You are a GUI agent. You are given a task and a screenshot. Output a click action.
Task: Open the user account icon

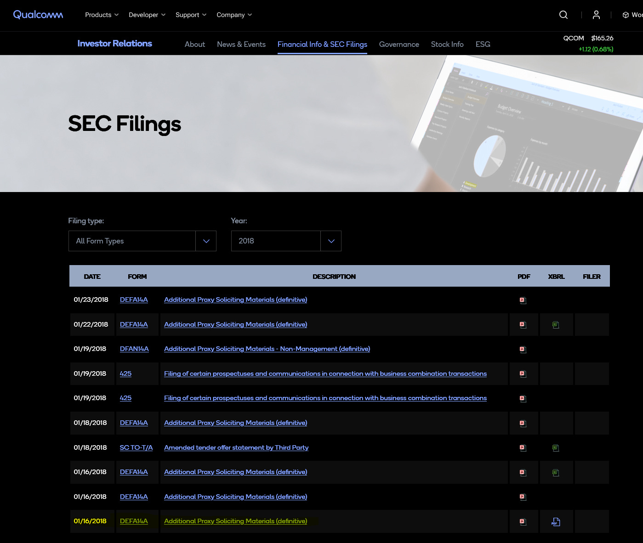596,15
